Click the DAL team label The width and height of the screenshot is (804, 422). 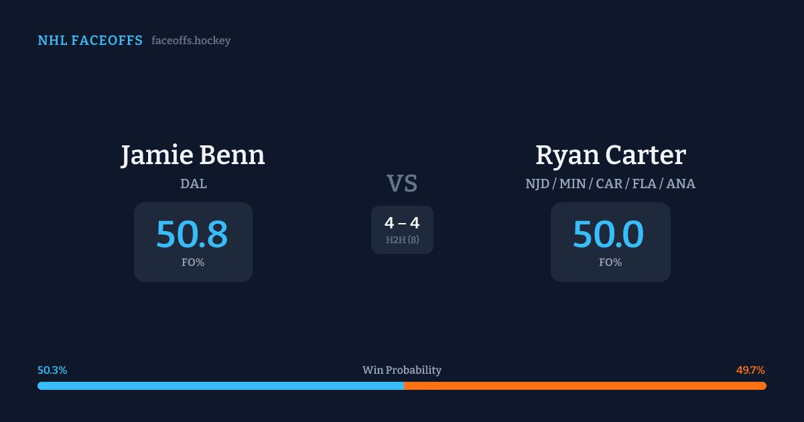[x=193, y=184]
